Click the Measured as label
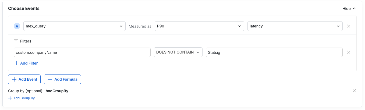The image size is (365, 110). [140, 26]
